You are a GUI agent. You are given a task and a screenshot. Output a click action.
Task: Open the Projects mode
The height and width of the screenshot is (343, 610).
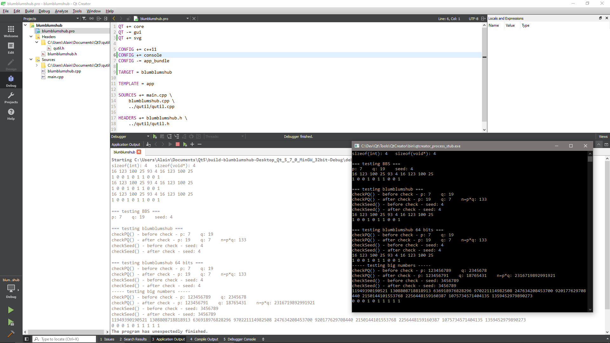tap(11, 98)
